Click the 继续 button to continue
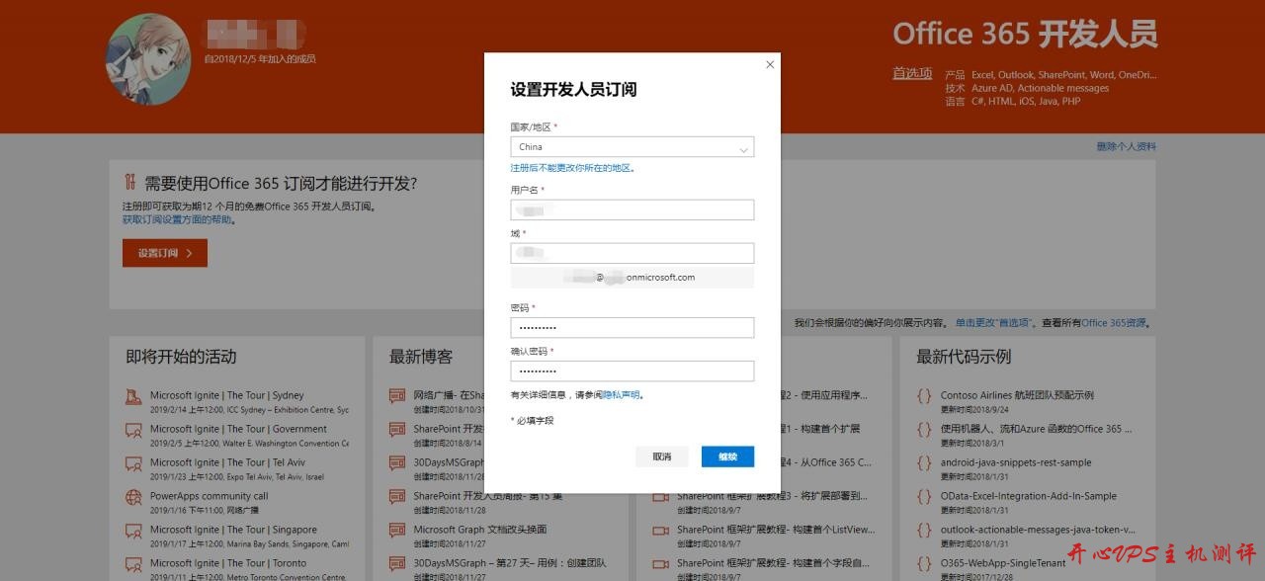 (727, 456)
